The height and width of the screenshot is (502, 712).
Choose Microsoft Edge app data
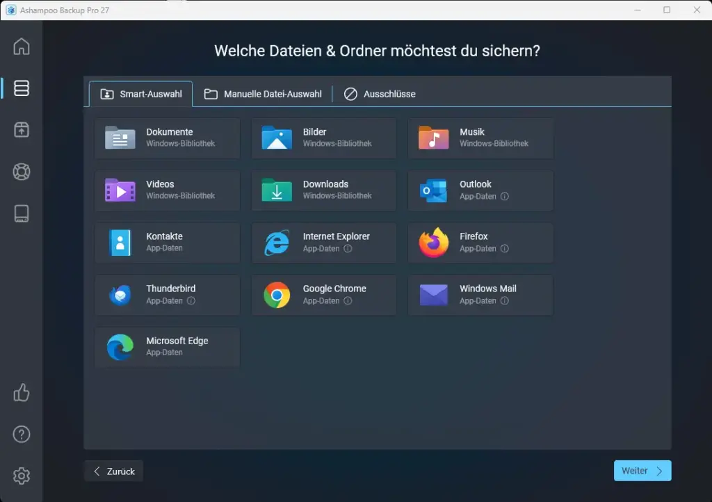(167, 347)
